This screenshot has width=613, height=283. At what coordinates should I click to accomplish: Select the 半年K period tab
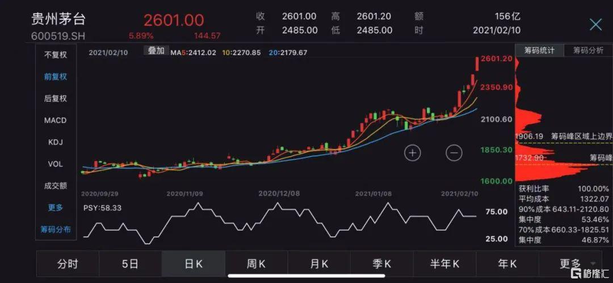click(444, 264)
